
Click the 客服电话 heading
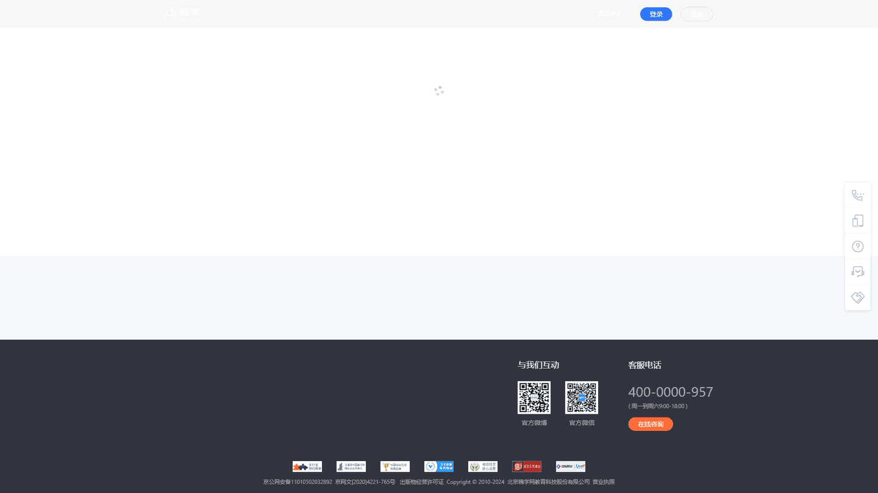click(644, 365)
